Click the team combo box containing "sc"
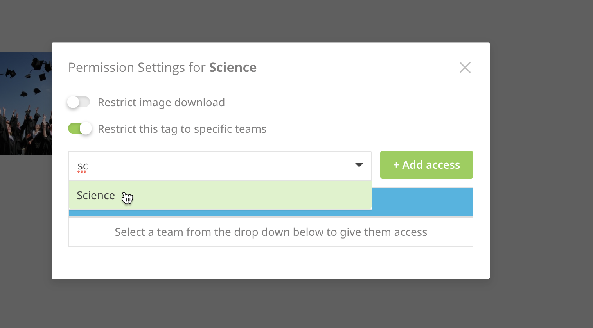Viewport: 593px width, 328px height. tap(211, 166)
